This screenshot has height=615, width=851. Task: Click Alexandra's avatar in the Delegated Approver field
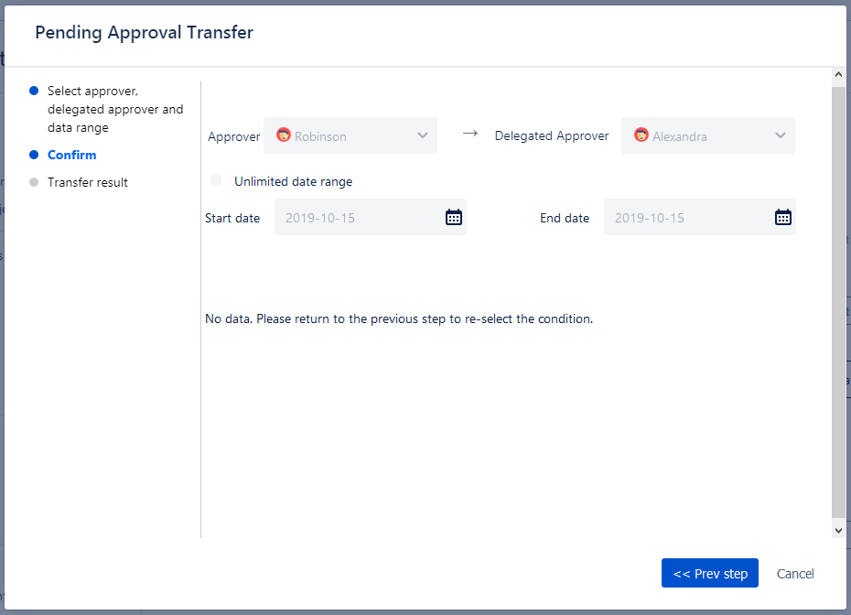coord(641,135)
